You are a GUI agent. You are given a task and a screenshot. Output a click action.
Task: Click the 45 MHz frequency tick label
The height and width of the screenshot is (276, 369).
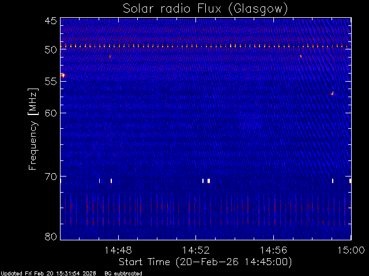tap(51, 21)
